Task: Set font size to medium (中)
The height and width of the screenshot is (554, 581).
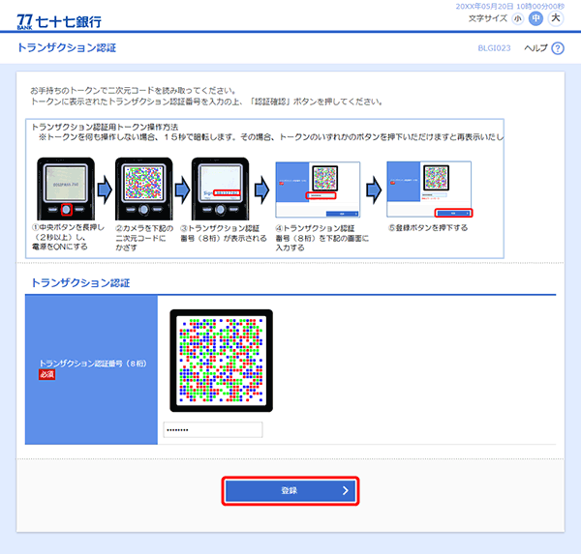Action: [x=535, y=18]
